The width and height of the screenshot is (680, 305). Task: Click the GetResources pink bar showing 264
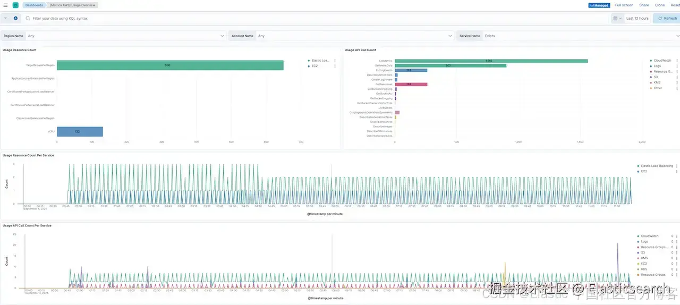(411, 84)
